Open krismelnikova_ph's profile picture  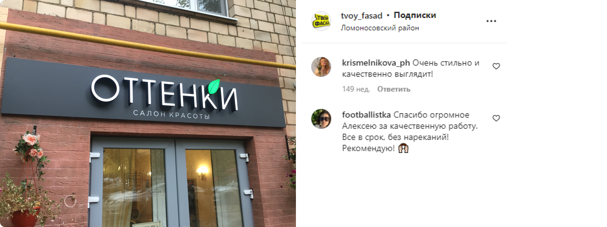321,67
